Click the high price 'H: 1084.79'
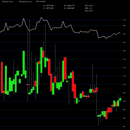Viewport: 130px width, 130px height. (x=69, y=6)
